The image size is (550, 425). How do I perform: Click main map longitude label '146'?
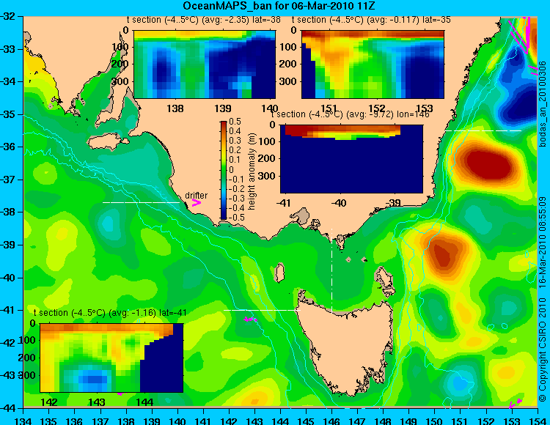pos(331,421)
